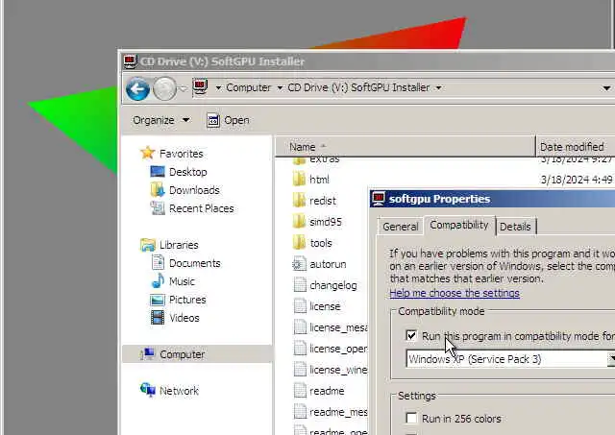Image resolution: width=615 pixels, height=435 pixels.
Task: Select the simd95 folder icon
Action: pyautogui.click(x=299, y=222)
